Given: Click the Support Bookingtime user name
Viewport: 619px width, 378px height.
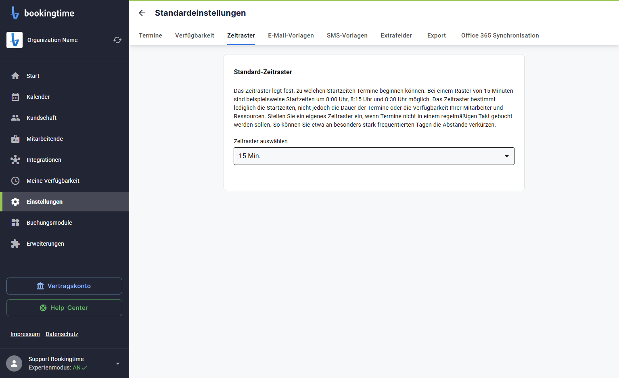Looking at the screenshot, I should [x=56, y=359].
